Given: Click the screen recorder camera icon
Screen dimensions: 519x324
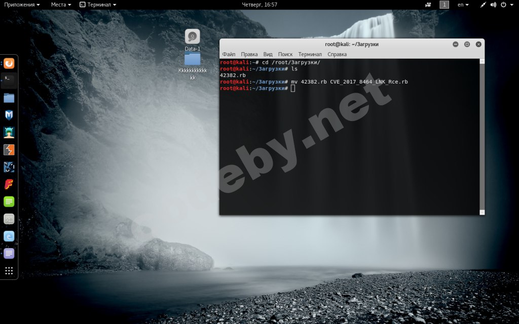Looking at the screenshot, I should pos(428,5).
